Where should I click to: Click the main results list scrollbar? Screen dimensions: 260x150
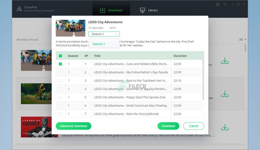click(x=245, y=48)
